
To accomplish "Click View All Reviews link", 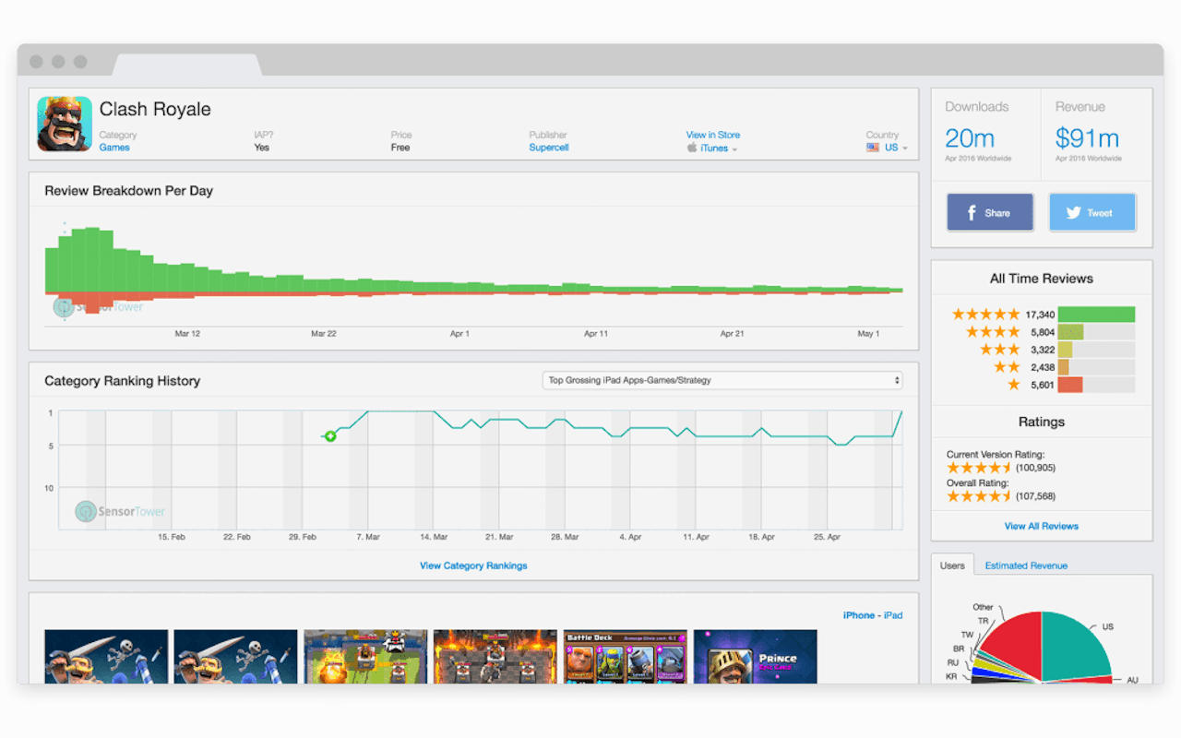I will (x=1042, y=526).
